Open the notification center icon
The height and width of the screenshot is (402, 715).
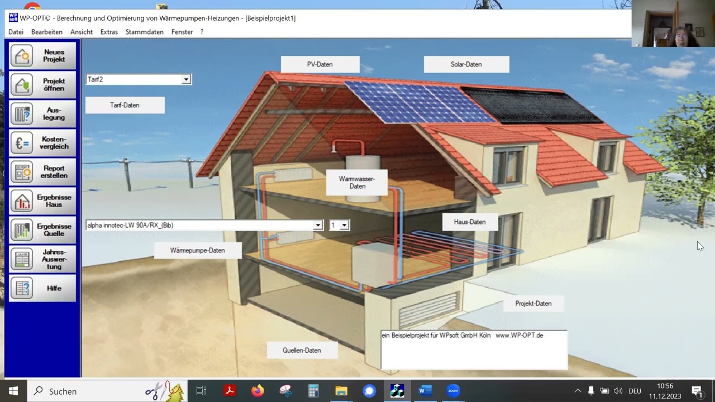pos(697,391)
